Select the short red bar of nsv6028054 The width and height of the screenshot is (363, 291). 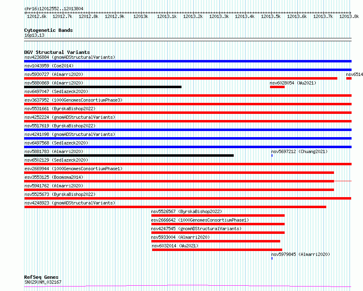pos(277,87)
